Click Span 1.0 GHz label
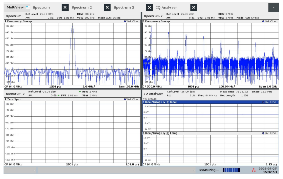 (x=268, y=87)
